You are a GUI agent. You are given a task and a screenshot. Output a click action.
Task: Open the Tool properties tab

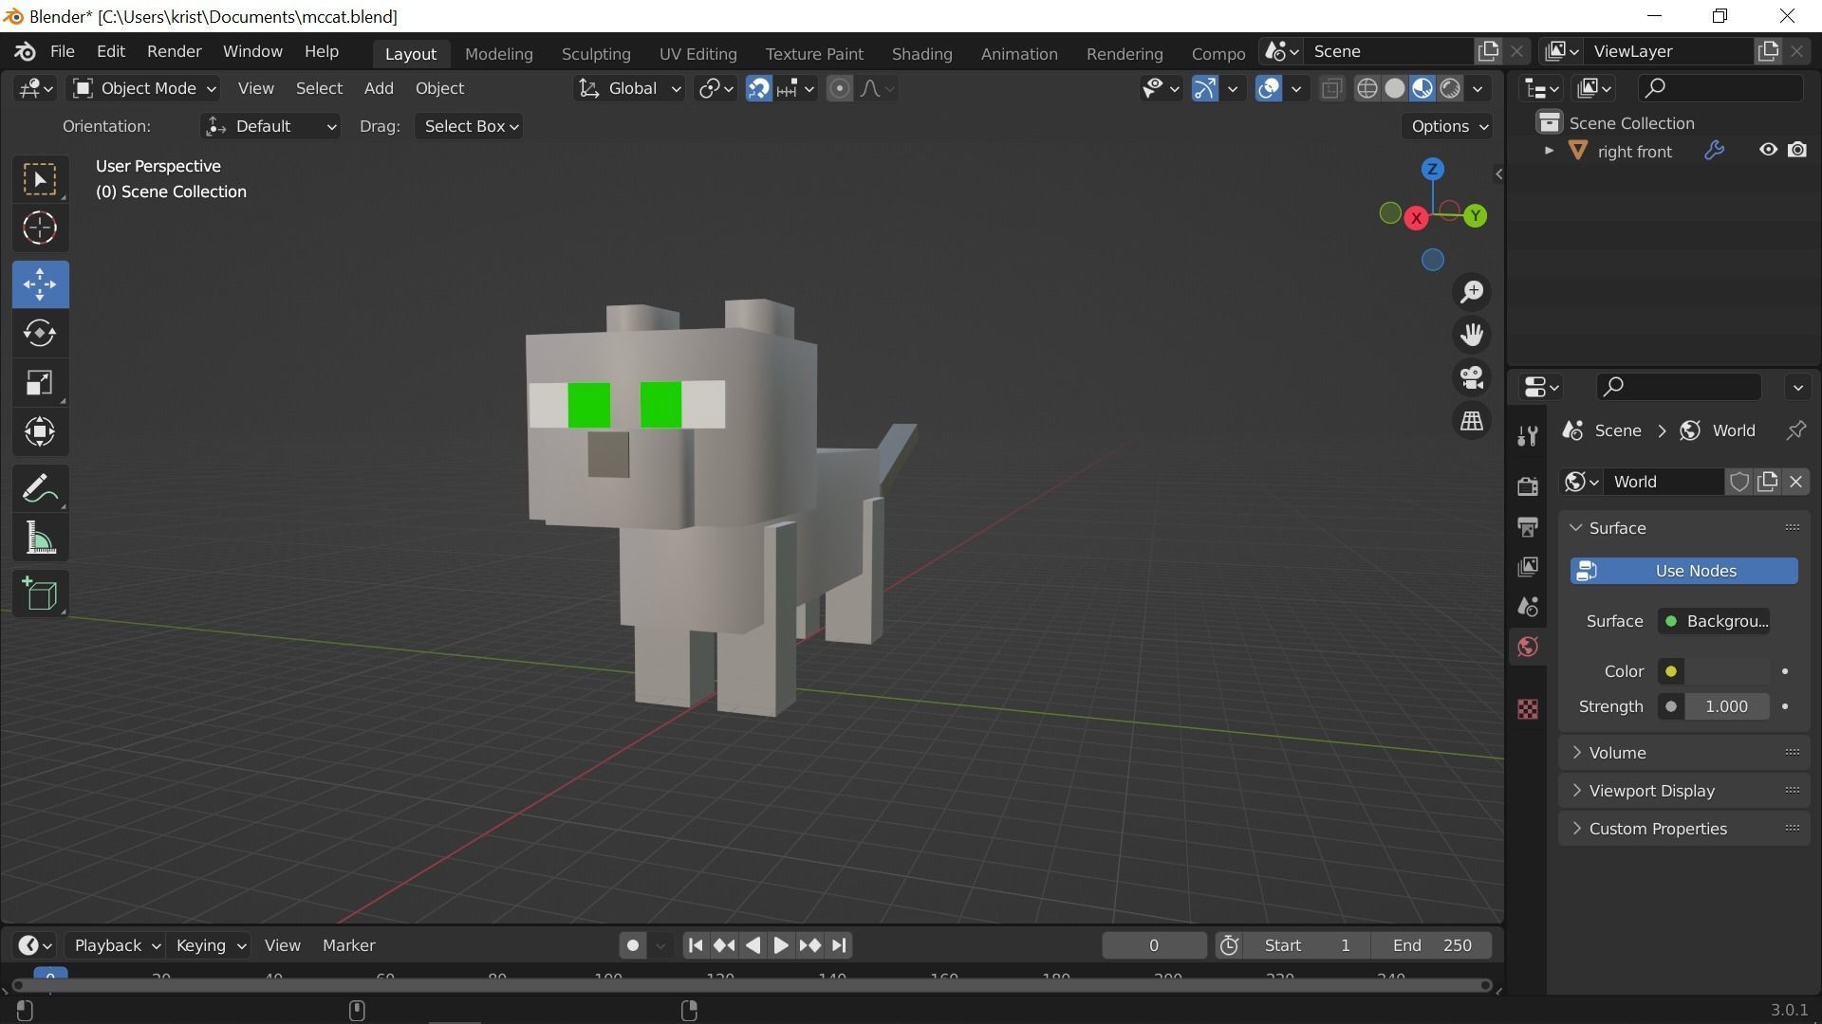click(x=1527, y=436)
